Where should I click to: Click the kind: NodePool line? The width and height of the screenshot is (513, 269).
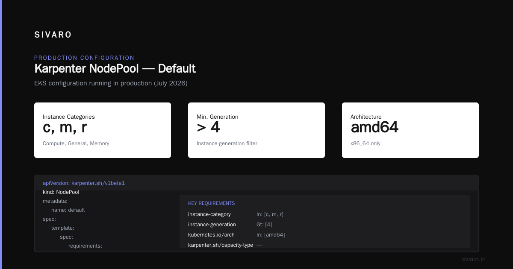tap(61, 192)
